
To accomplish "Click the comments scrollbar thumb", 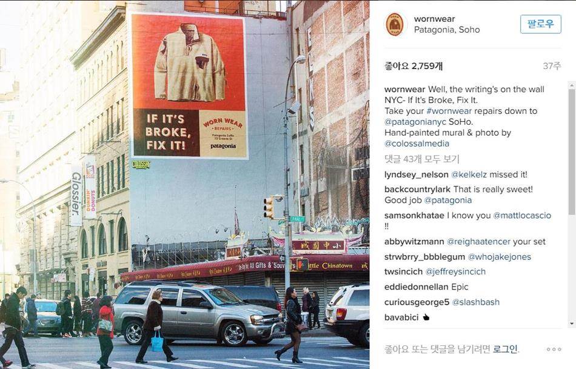I will (572, 151).
